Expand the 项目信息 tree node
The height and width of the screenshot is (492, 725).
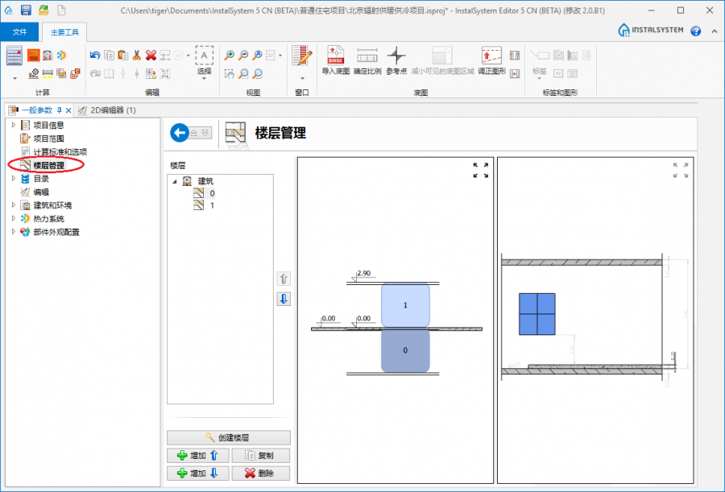13,126
